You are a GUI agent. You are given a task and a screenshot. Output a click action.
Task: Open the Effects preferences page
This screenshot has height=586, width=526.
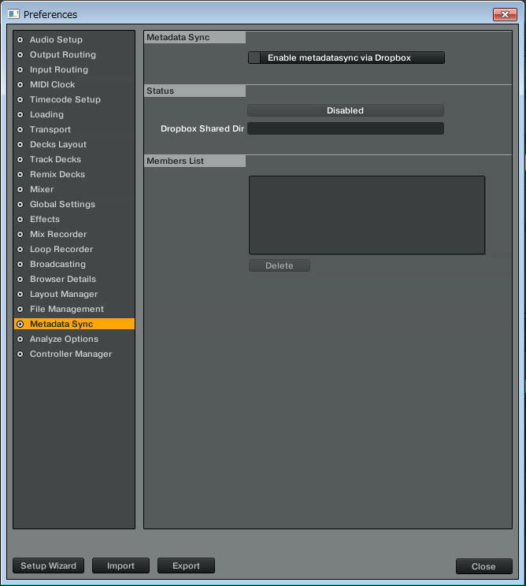74,219
